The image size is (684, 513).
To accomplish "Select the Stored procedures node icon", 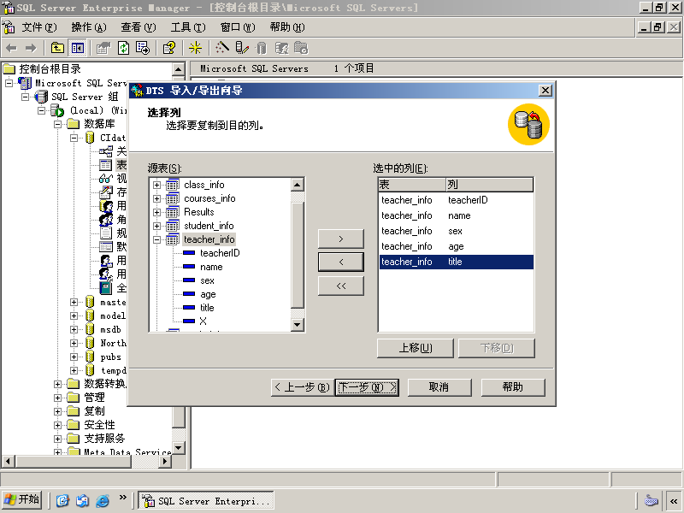I will [x=105, y=192].
